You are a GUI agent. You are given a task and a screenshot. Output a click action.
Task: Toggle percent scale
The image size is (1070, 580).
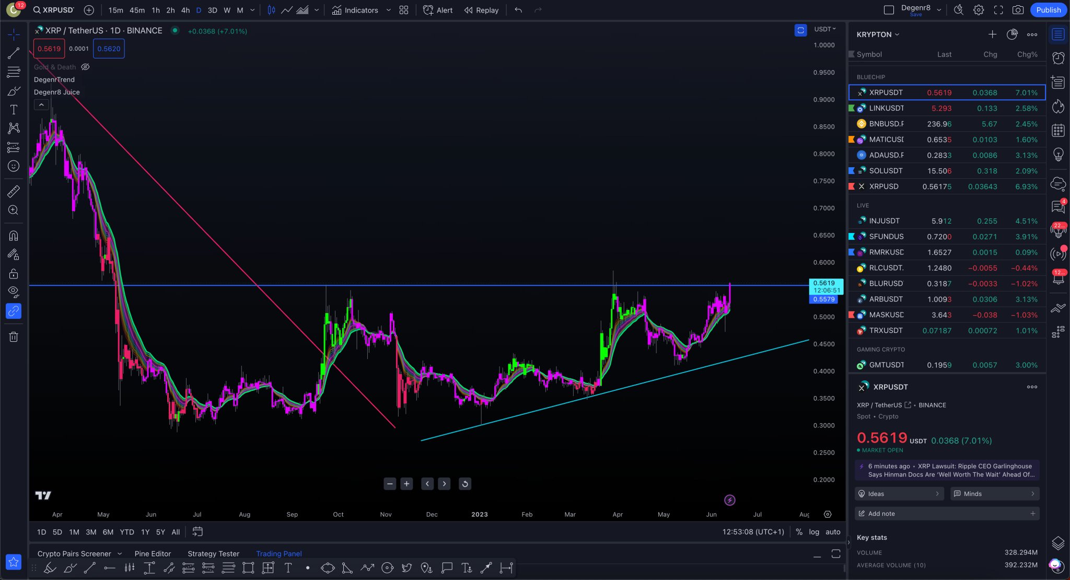(x=799, y=532)
